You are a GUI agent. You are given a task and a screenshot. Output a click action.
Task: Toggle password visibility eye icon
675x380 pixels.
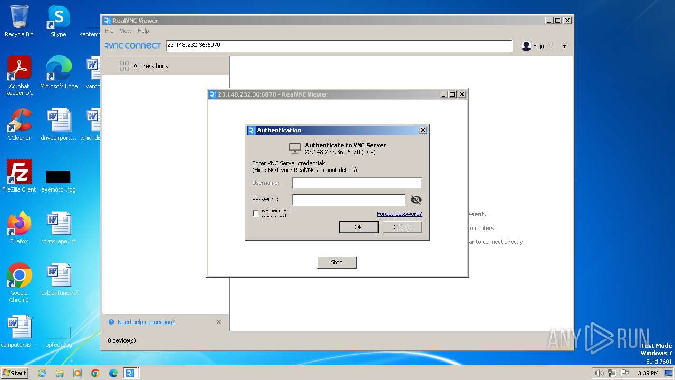[x=416, y=200]
